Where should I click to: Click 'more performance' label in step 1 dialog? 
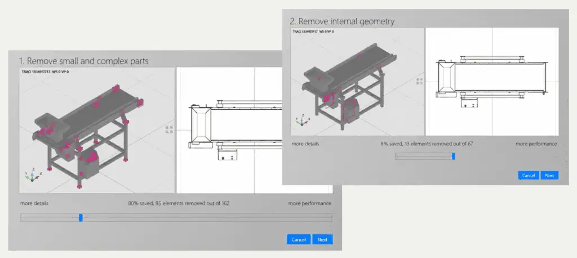[309, 203]
